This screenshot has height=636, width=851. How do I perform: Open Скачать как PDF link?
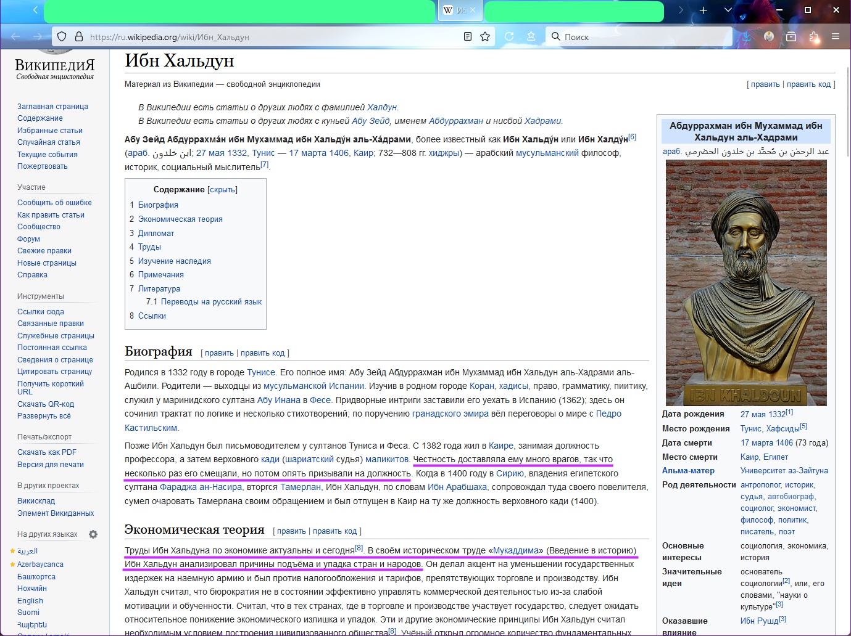click(47, 452)
